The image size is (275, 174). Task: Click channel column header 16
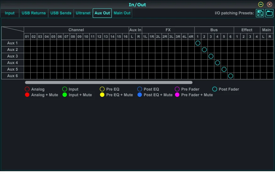point(126,37)
